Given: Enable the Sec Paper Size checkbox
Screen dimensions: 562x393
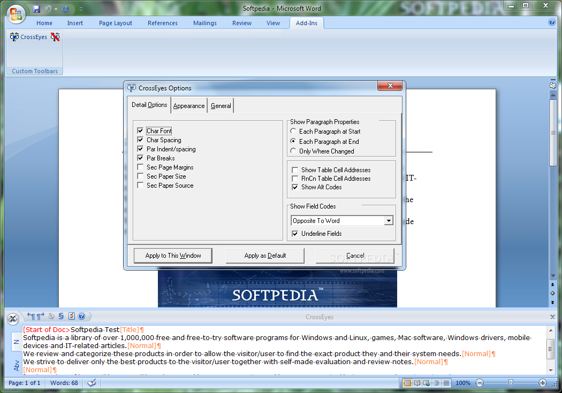Looking at the screenshot, I should pyautogui.click(x=140, y=176).
